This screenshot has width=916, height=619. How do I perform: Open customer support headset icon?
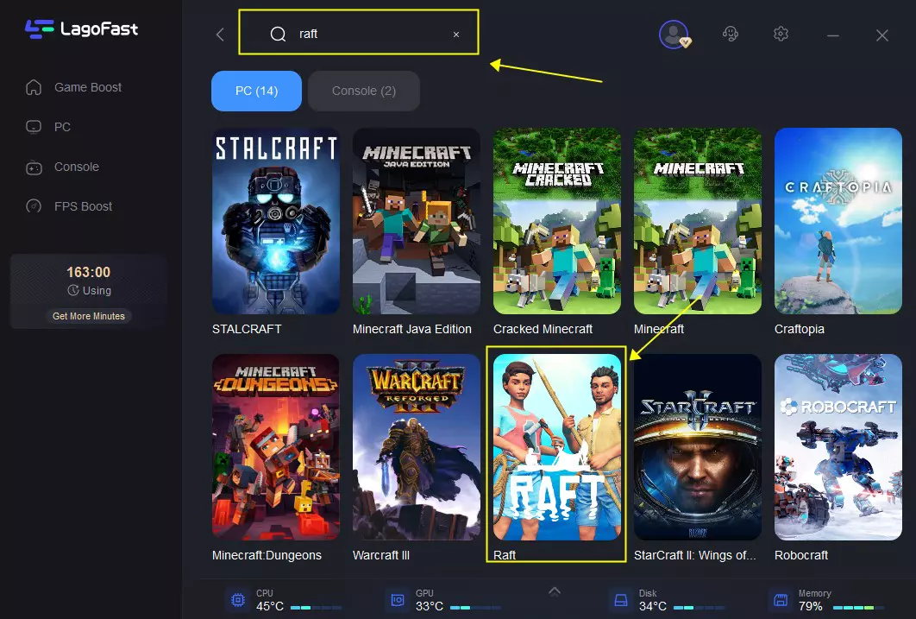point(730,34)
